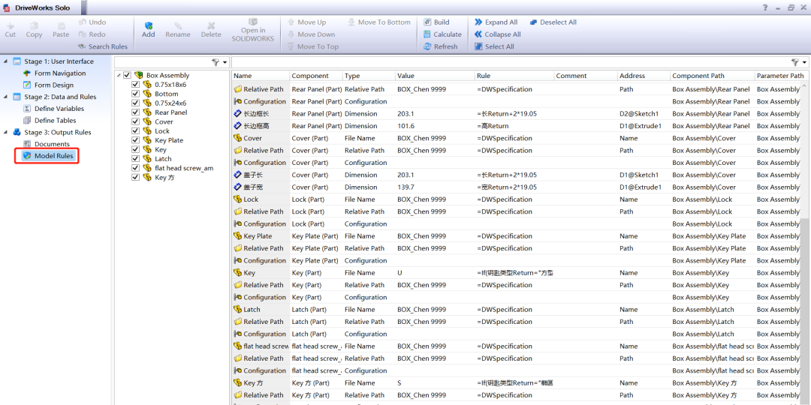This screenshot has width=811, height=405.
Task: Open Form Navigation
Action: coord(55,73)
